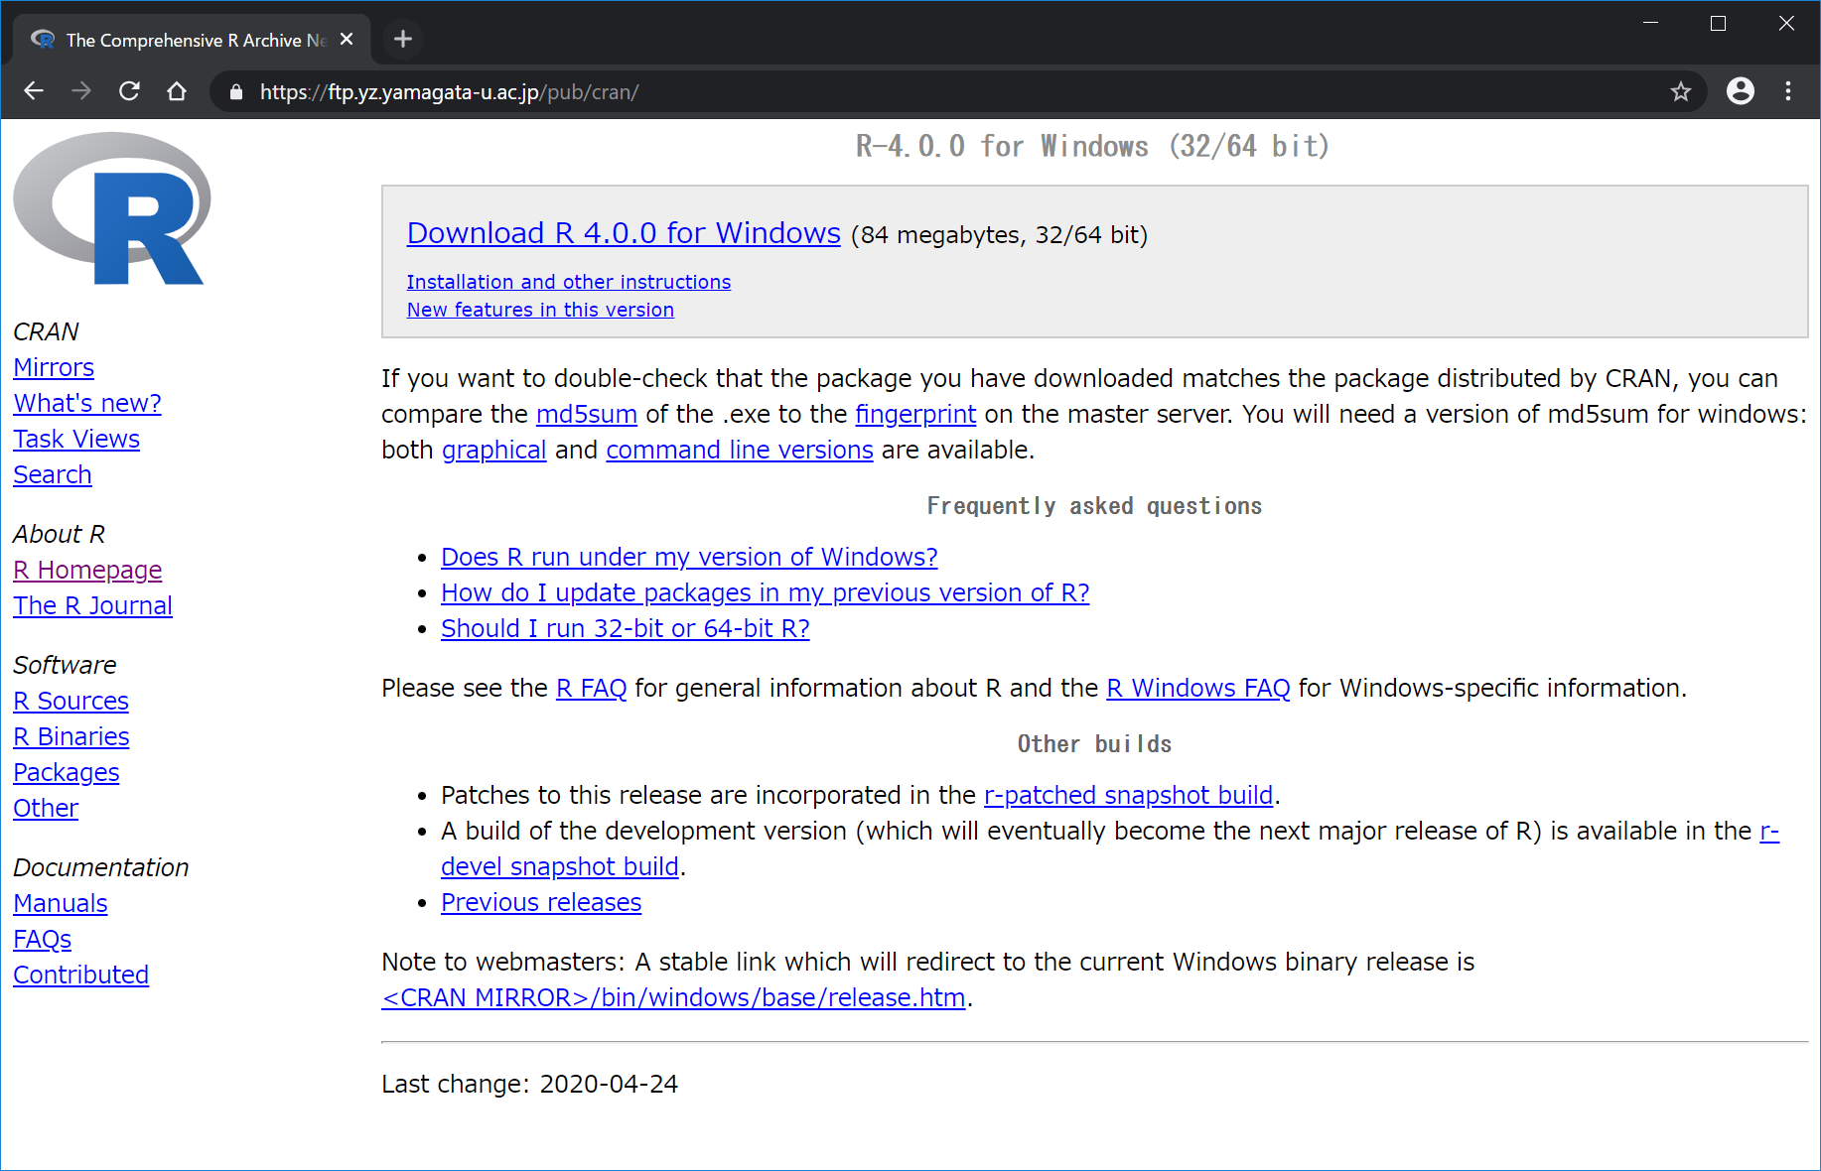View site security lock info

(x=236, y=92)
